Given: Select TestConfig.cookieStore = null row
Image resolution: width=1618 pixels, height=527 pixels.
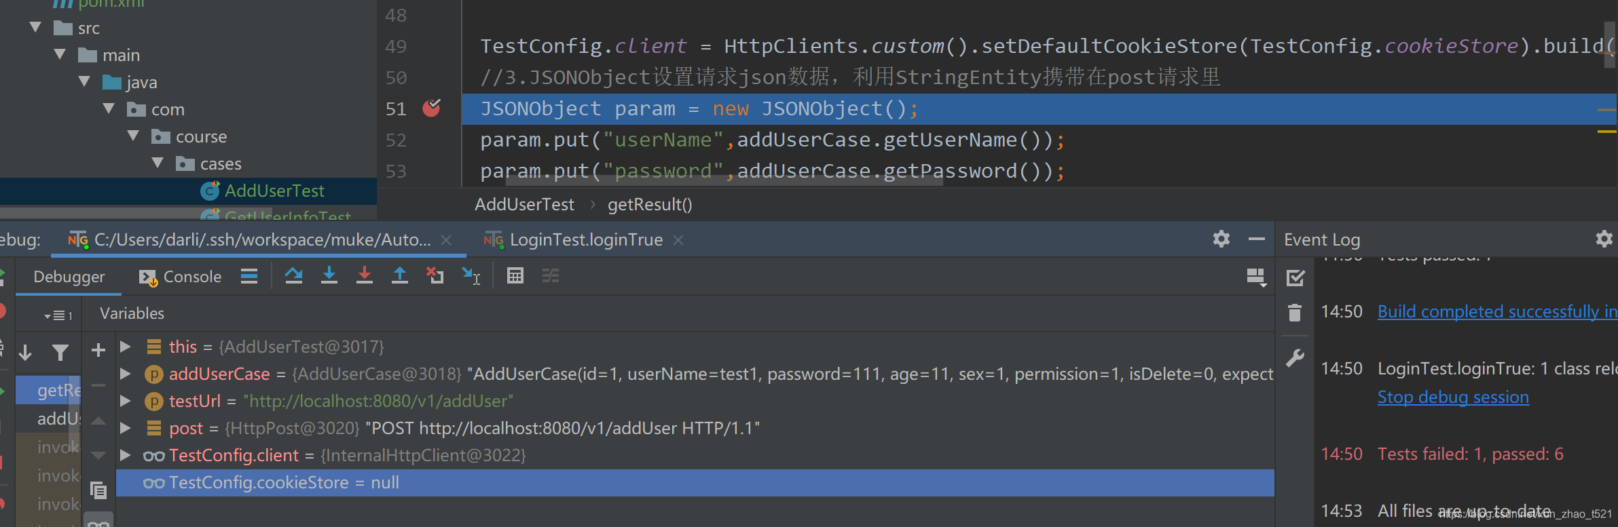Looking at the screenshot, I should coord(695,483).
